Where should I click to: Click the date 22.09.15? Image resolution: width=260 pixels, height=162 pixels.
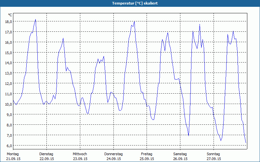(x=47, y=159)
